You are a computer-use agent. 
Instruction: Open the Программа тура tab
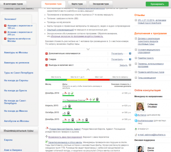coord(53,4)
